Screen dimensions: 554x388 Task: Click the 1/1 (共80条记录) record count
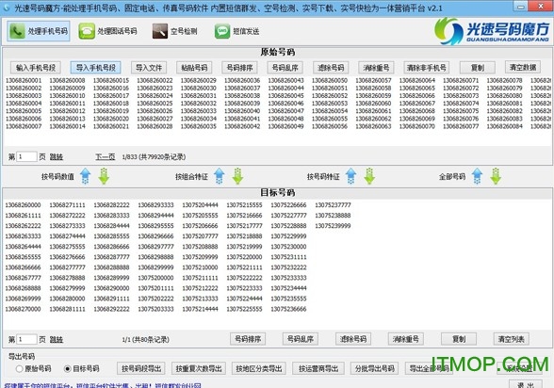[x=145, y=340]
